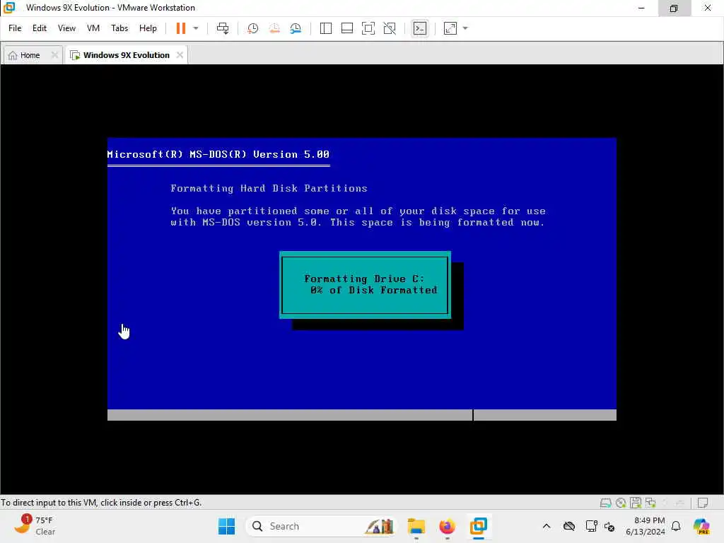Click the VMware Workstation taskbar icon

click(479, 526)
